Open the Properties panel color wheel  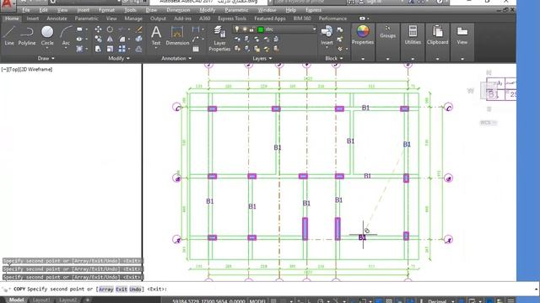coord(363,32)
